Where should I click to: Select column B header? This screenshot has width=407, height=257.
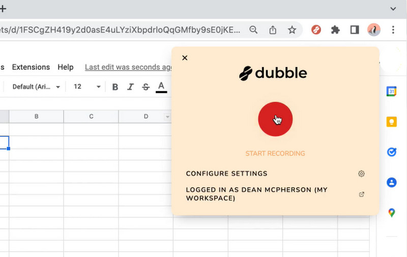[36, 117]
